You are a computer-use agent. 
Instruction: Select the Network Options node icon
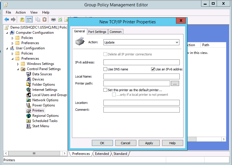[29, 100]
